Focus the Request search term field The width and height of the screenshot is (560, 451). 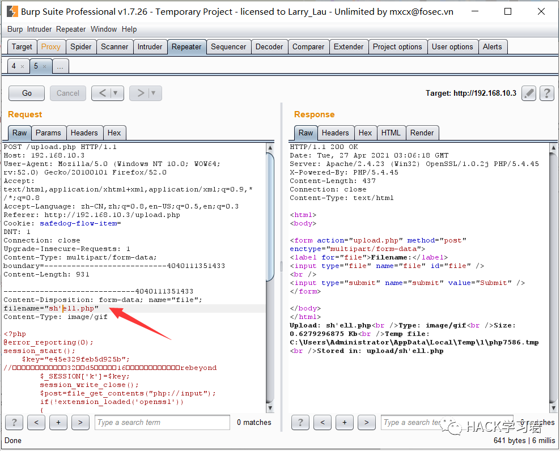coord(163,423)
